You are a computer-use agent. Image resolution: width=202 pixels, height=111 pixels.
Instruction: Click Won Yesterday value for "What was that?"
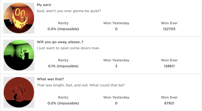point(116,103)
